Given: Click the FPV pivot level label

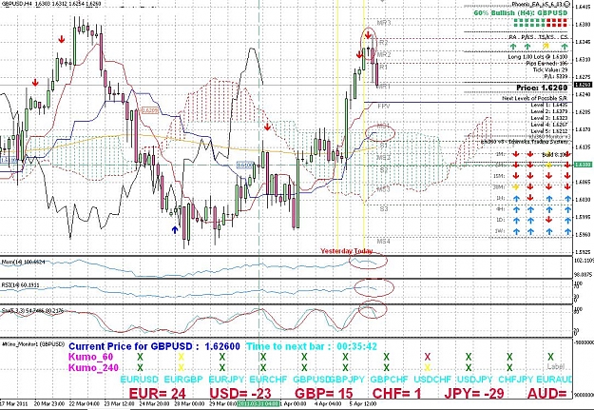Looking at the screenshot, I should click(x=384, y=107).
